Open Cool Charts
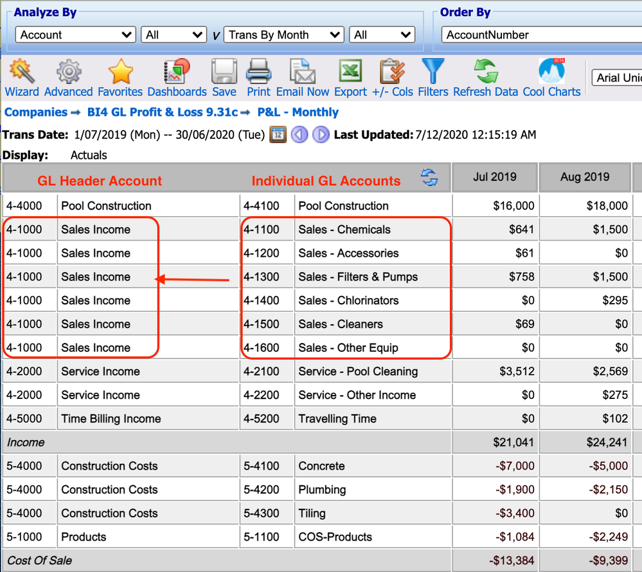Image resolution: width=642 pixels, height=572 pixels. click(x=551, y=71)
